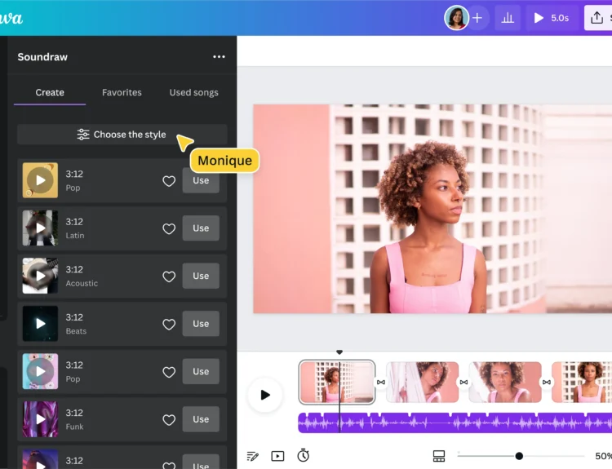Screen dimensions: 612x469
Task: Click Use on the Acoustic track
Action: tap(201, 276)
